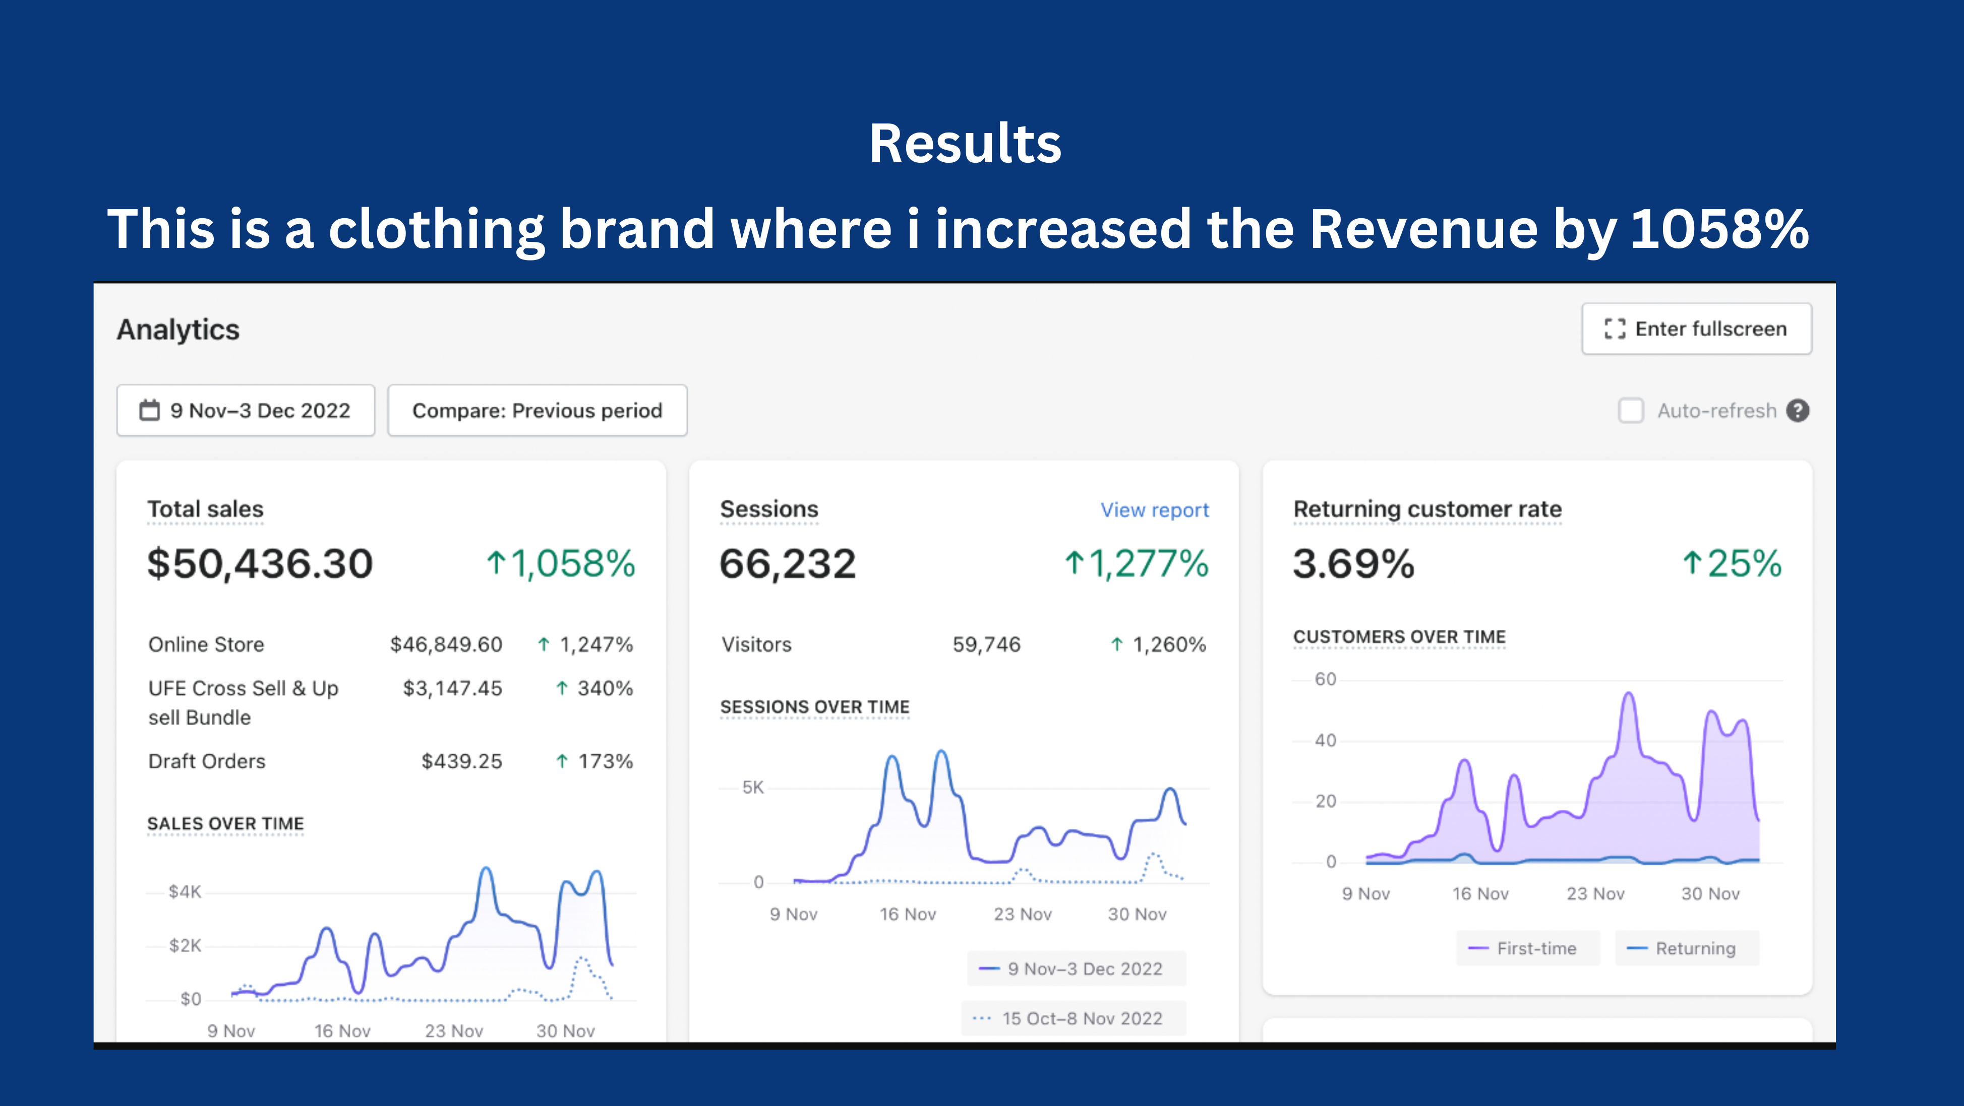1964x1106 pixels.
Task: Click the Enter fullscreen button
Action: tap(1696, 329)
